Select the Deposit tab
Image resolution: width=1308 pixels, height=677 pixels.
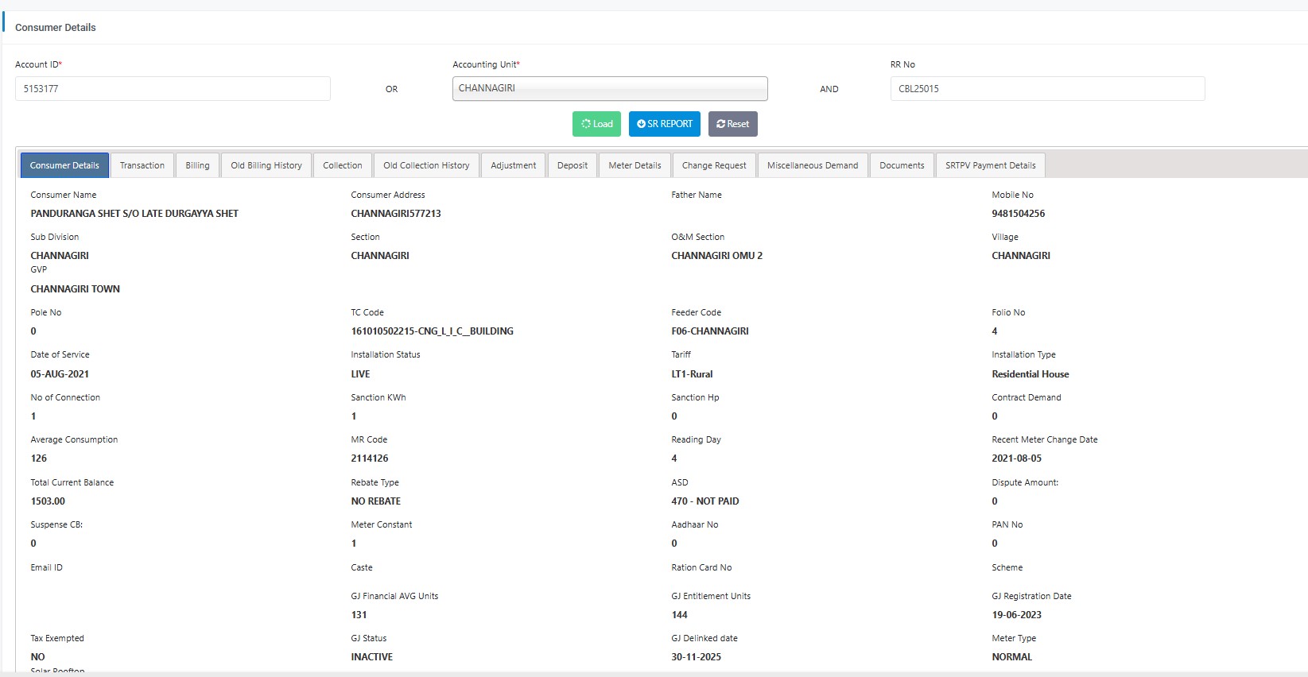click(572, 165)
